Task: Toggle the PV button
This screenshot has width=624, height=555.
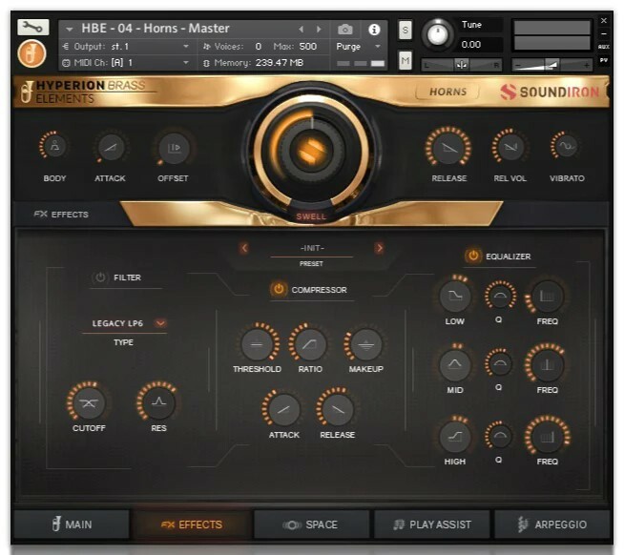Action: pos(604,60)
